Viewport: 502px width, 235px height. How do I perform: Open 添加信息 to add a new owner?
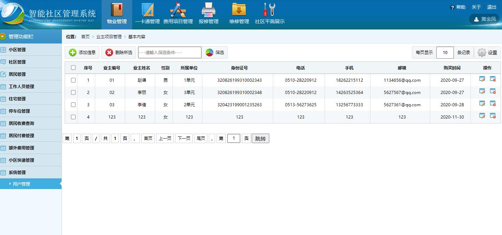[82, 52]
